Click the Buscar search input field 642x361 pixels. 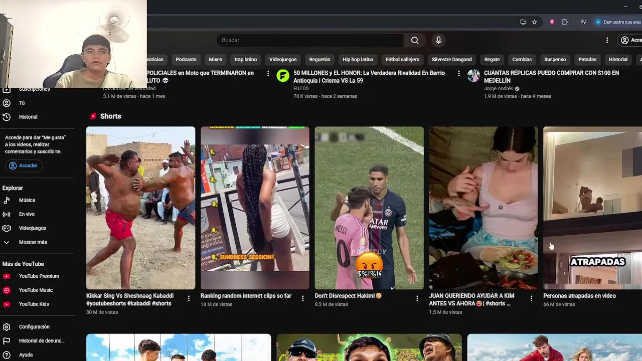click(310, 40)
